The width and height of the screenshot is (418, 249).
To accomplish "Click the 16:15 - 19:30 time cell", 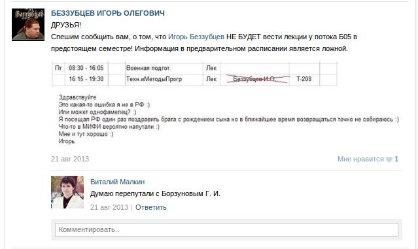I will [x=86, y=79].
